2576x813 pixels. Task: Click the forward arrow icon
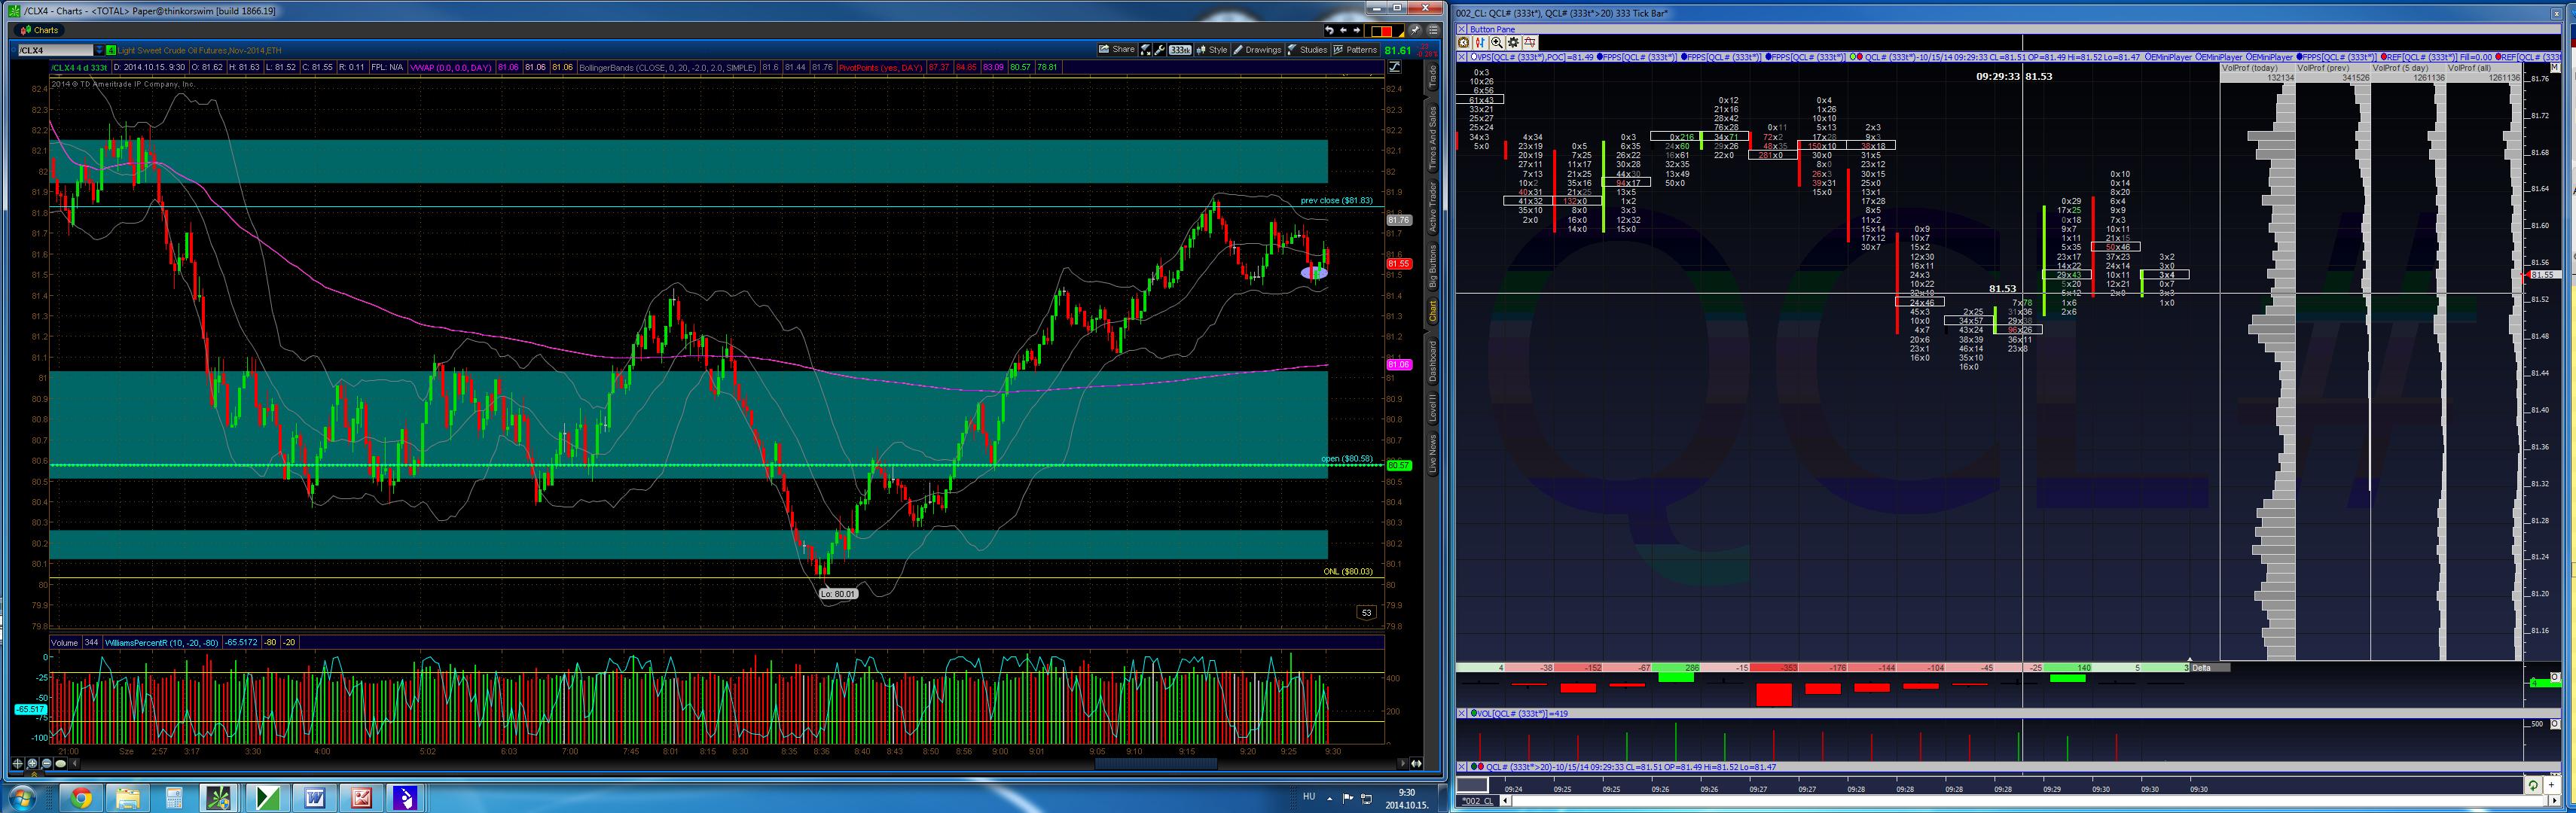point(1356,31)
